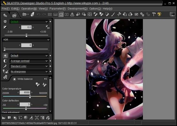Click the greyed batch develop gear icon
Viewport: 177px width, 126px height.
pos(148,15)
